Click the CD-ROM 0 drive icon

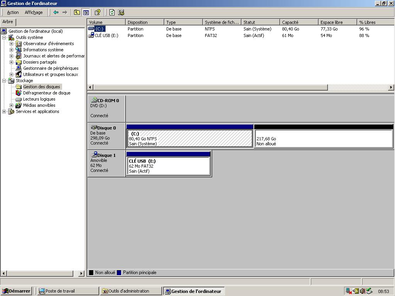[x=94, y=100]
